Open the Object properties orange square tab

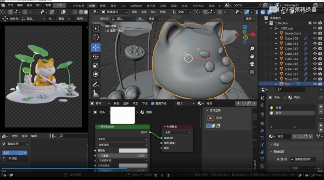point(262,124)
